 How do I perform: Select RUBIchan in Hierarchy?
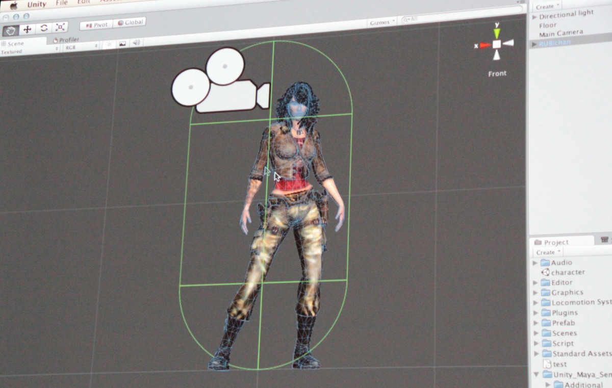coord(556,43)
